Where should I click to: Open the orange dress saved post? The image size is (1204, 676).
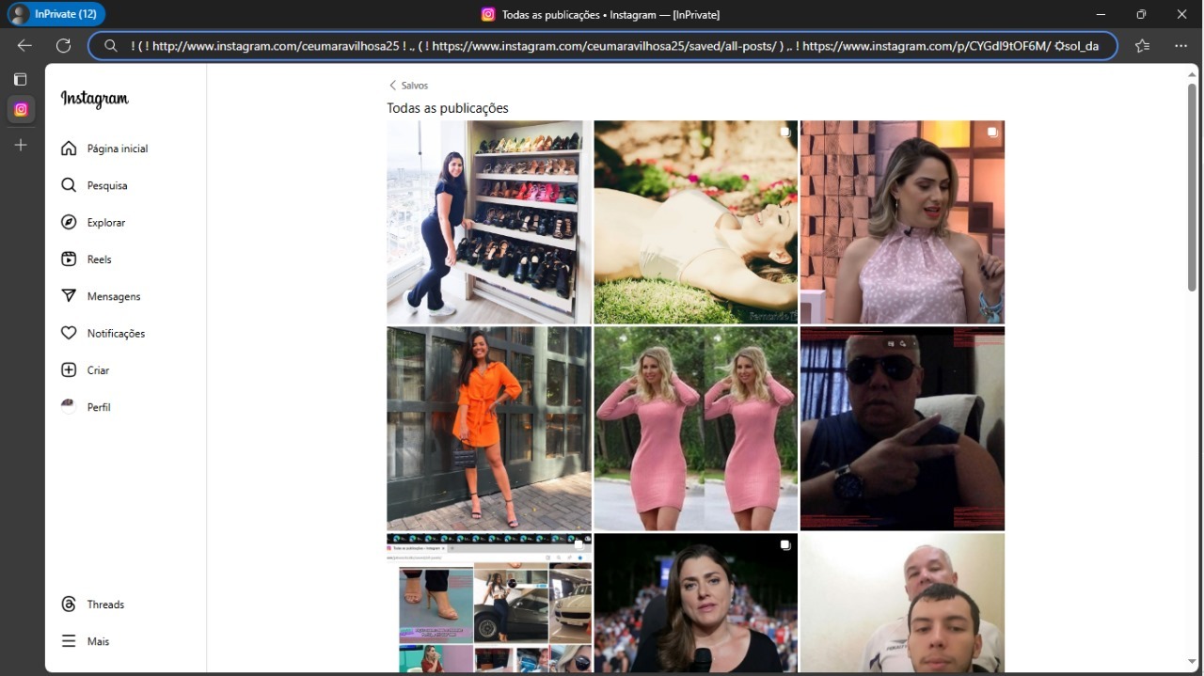pyautogui.click(x=488, y=428)
